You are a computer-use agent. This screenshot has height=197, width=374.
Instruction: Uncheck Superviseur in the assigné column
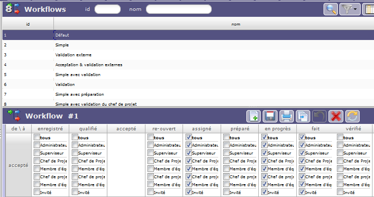pos(188,153)
